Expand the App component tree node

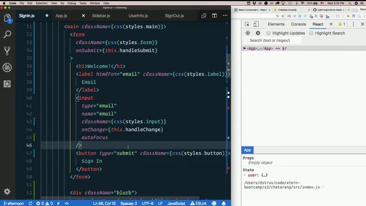pos(244,48)
